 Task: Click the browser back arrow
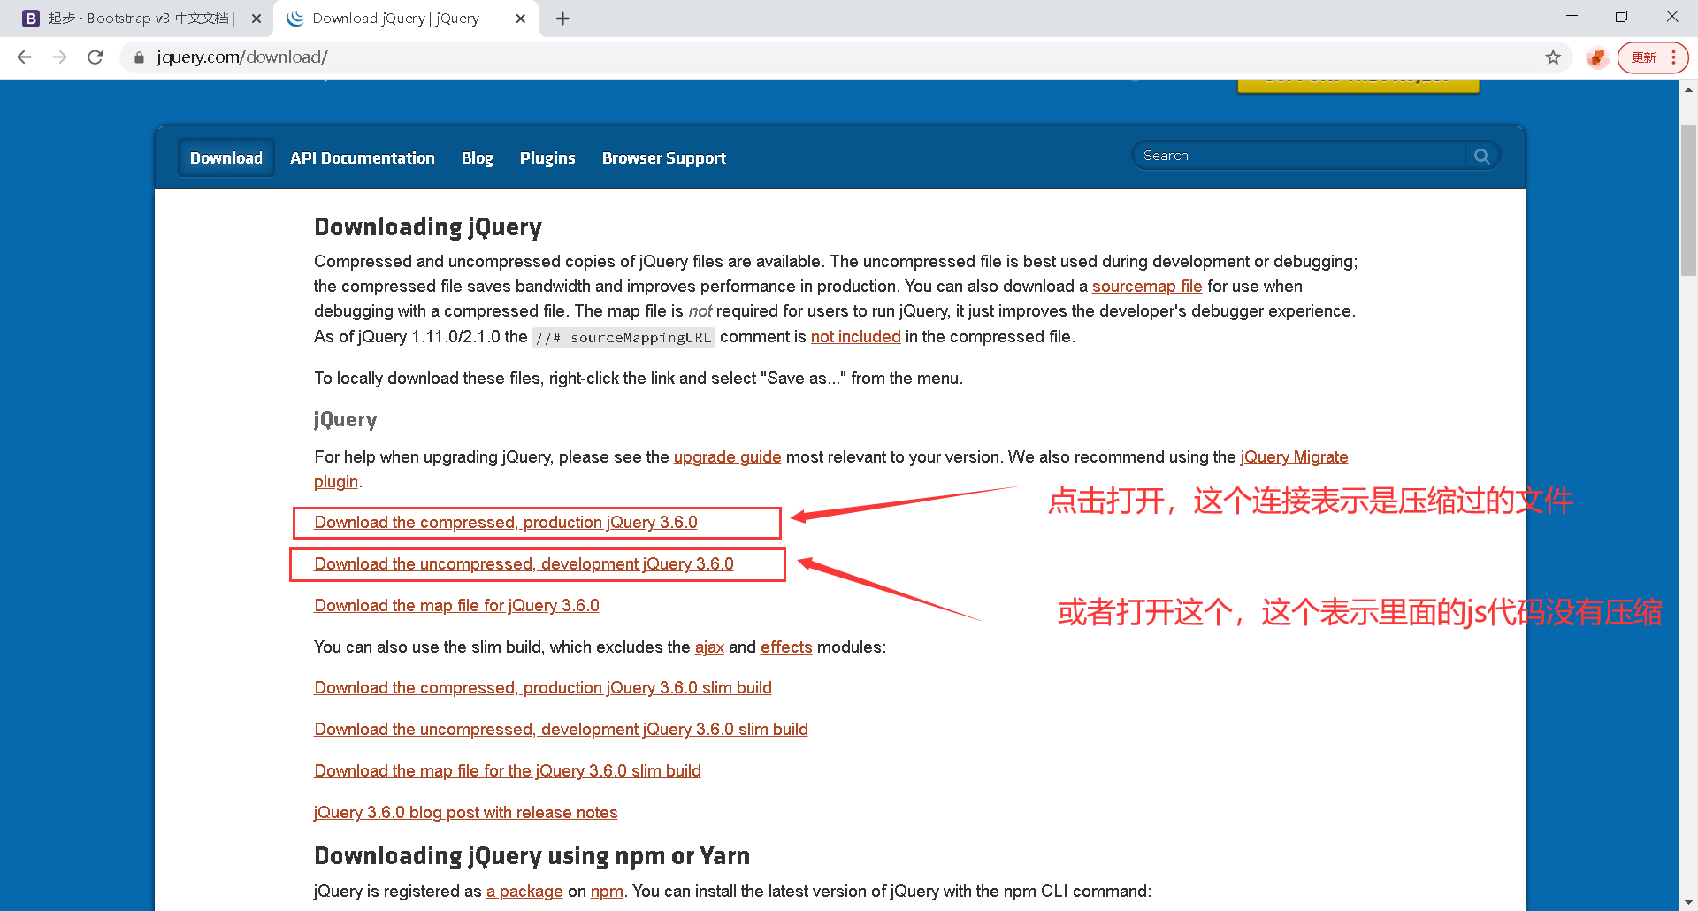24,57
